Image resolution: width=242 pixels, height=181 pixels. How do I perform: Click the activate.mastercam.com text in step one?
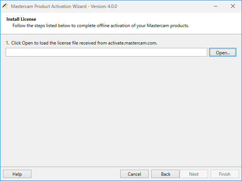[132, 43]
